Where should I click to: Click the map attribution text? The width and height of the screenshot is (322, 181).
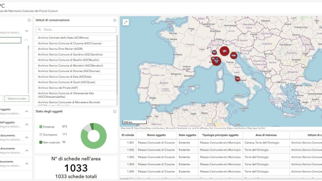pyautogui.click(x=193, y=128)
